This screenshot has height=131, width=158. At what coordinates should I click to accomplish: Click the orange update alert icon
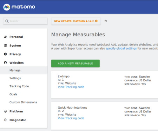point(96,21)
